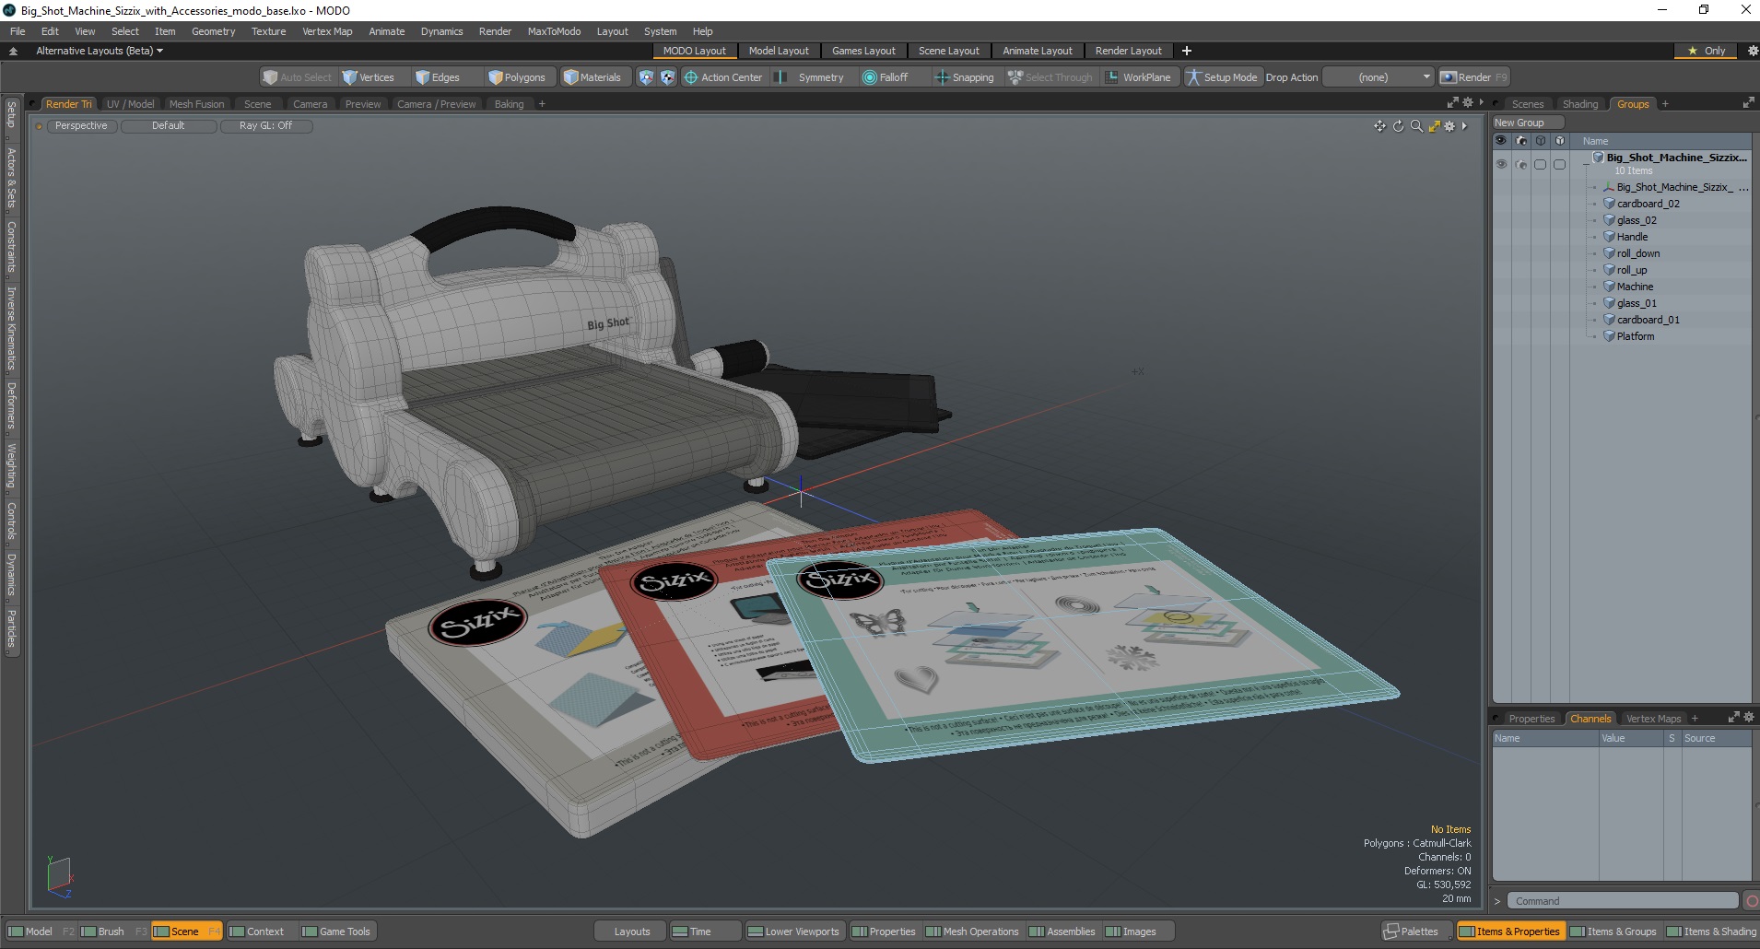Click the viewport rotate view icon
The width and height of the screenshot is (1760, 949).
tap(1398, 126)
